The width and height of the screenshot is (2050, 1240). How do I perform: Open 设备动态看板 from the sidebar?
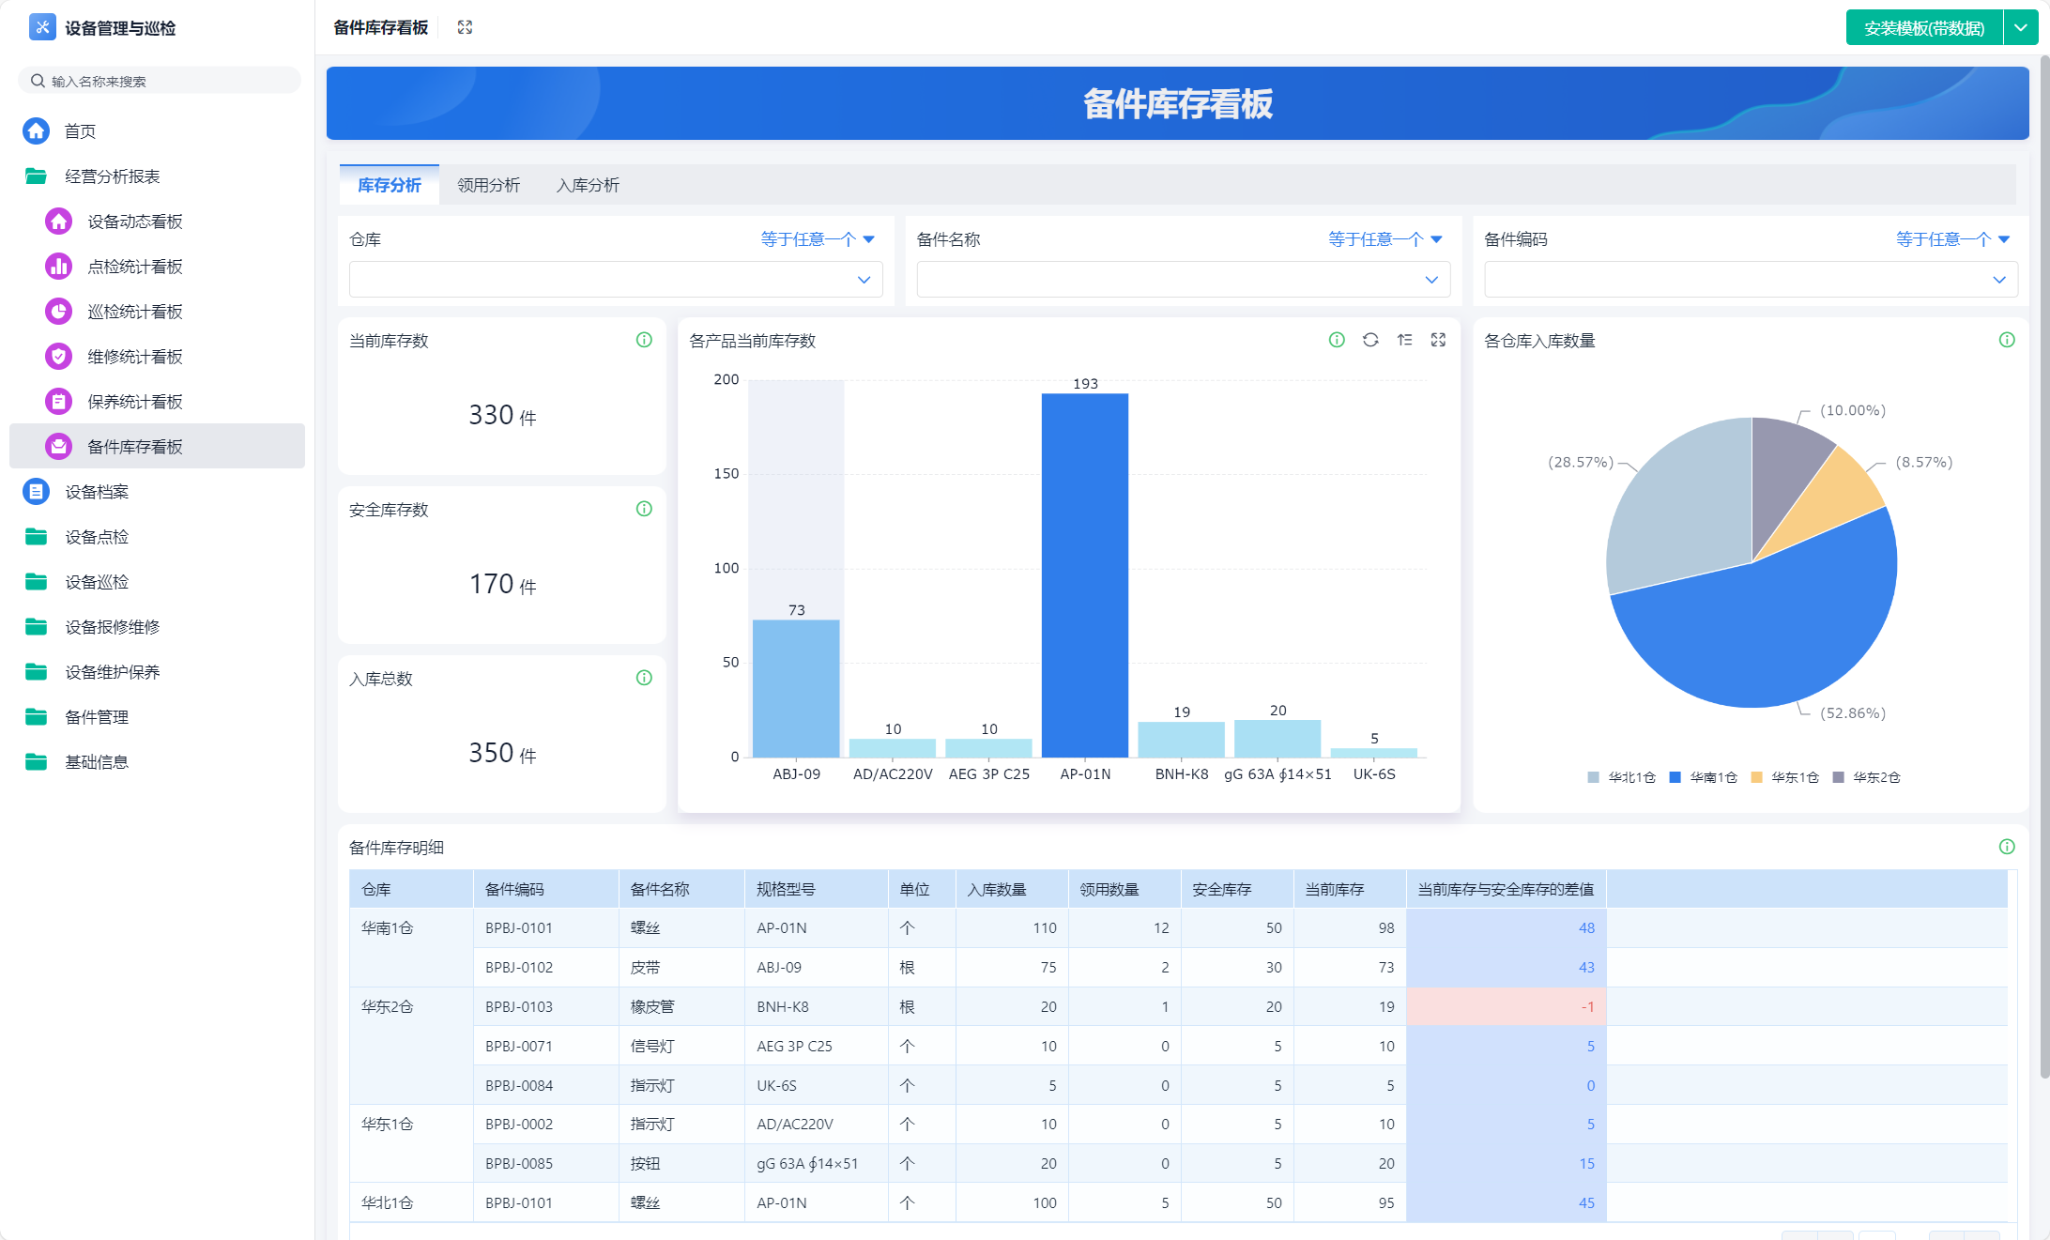tap(134, 222)
